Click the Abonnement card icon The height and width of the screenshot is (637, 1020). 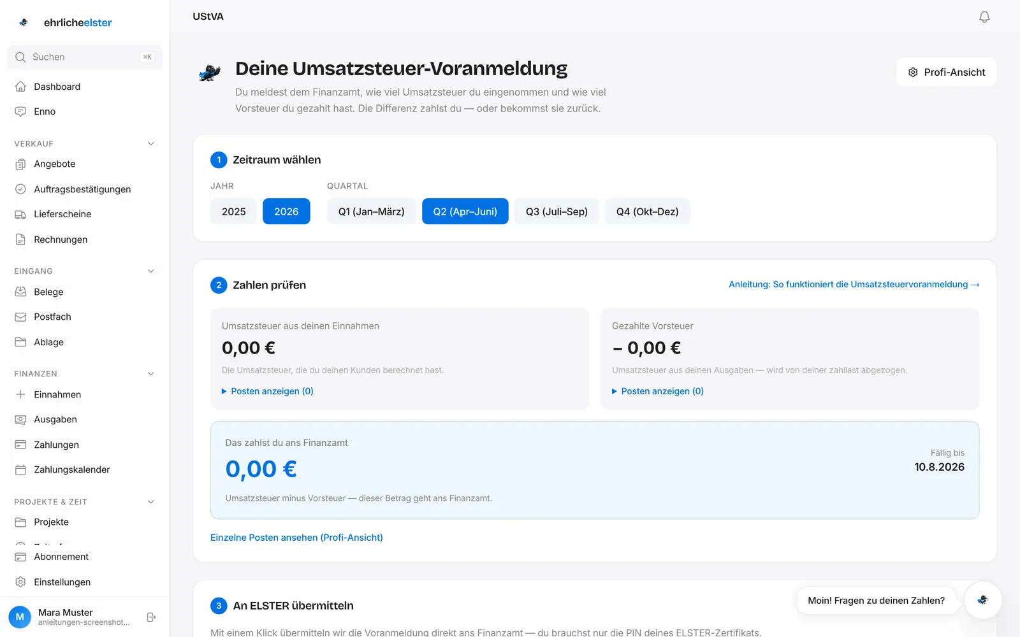pos(20,557)
